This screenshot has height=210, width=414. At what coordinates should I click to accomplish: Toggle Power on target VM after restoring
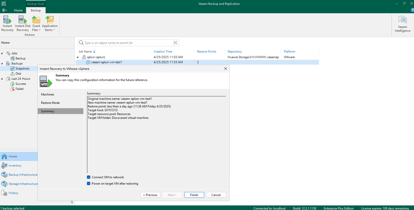(x=89, y=184)
